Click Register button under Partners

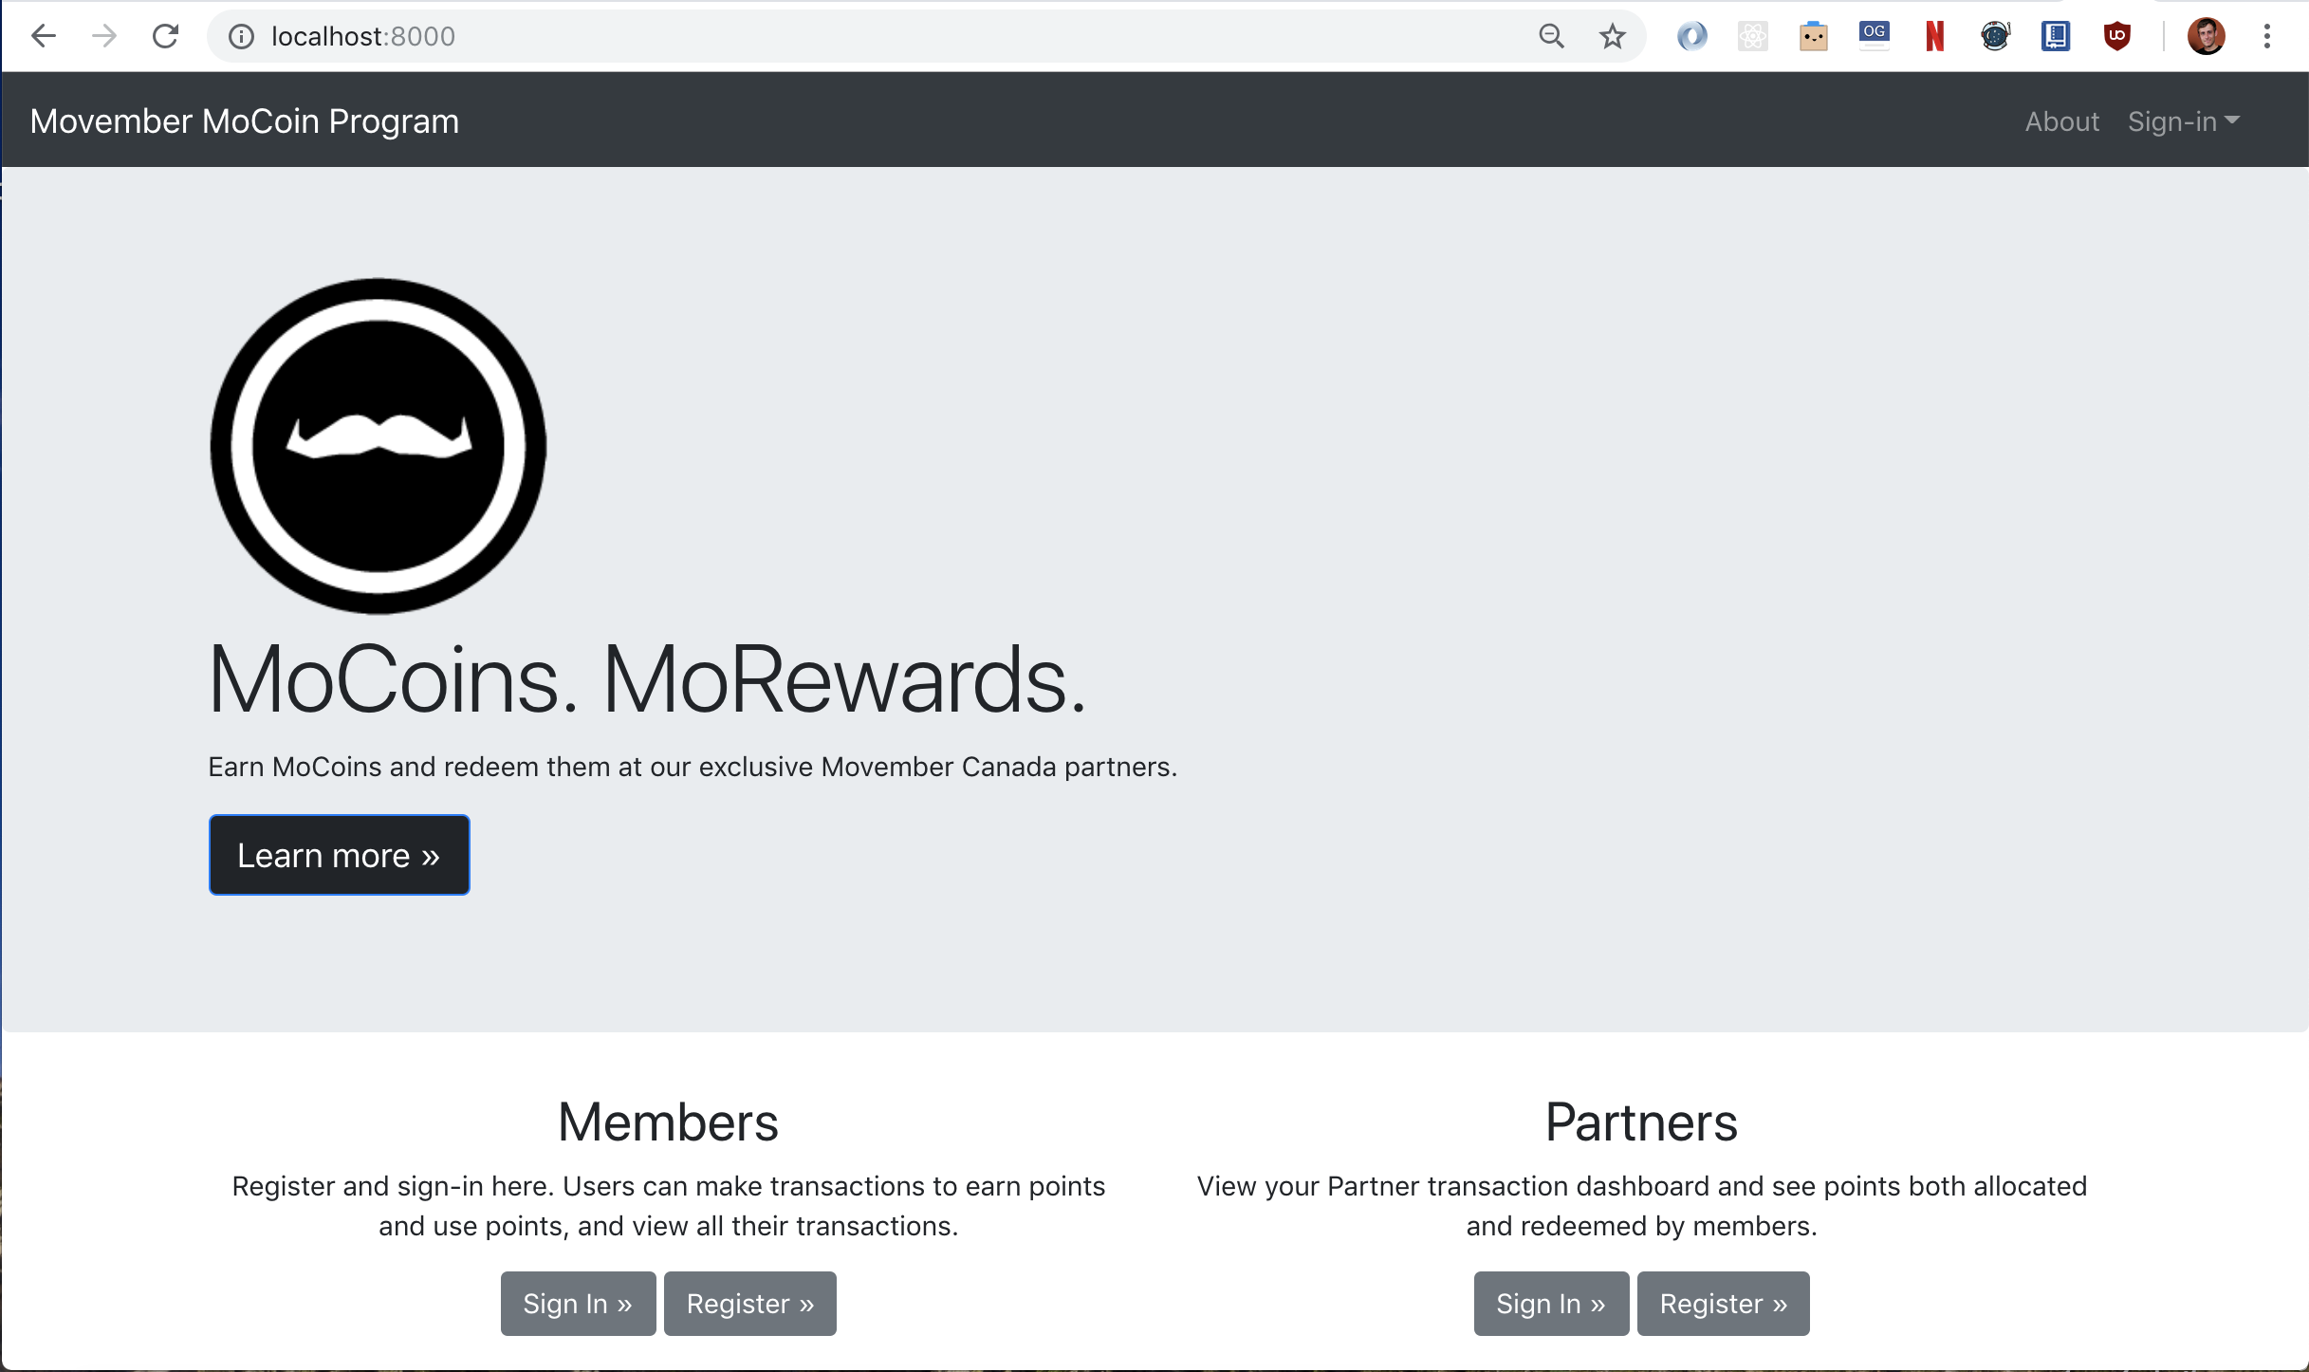click(1723, 1304)
